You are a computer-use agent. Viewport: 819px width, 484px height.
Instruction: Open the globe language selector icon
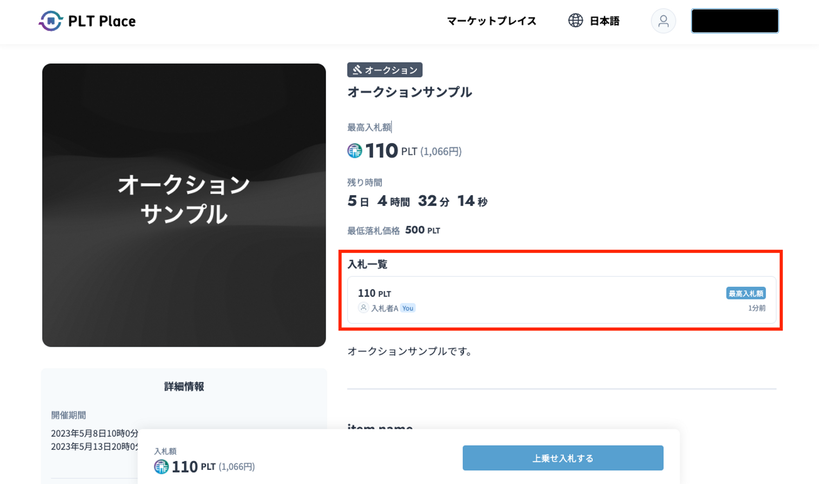point(575,20)
